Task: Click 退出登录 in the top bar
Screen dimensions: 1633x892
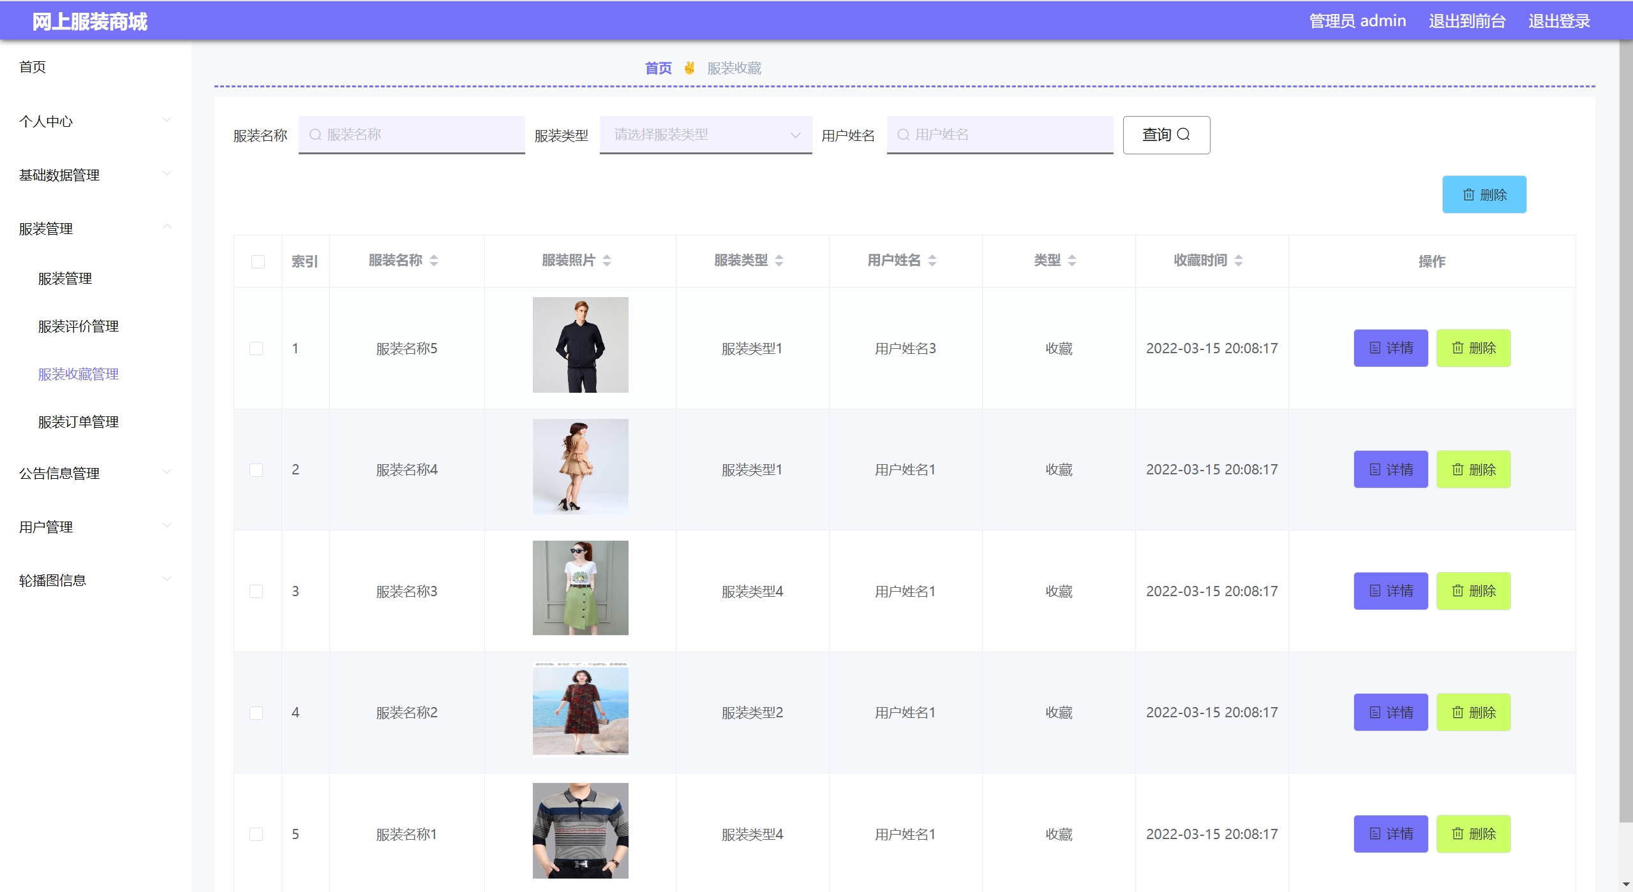Action: click(1558, 21)
